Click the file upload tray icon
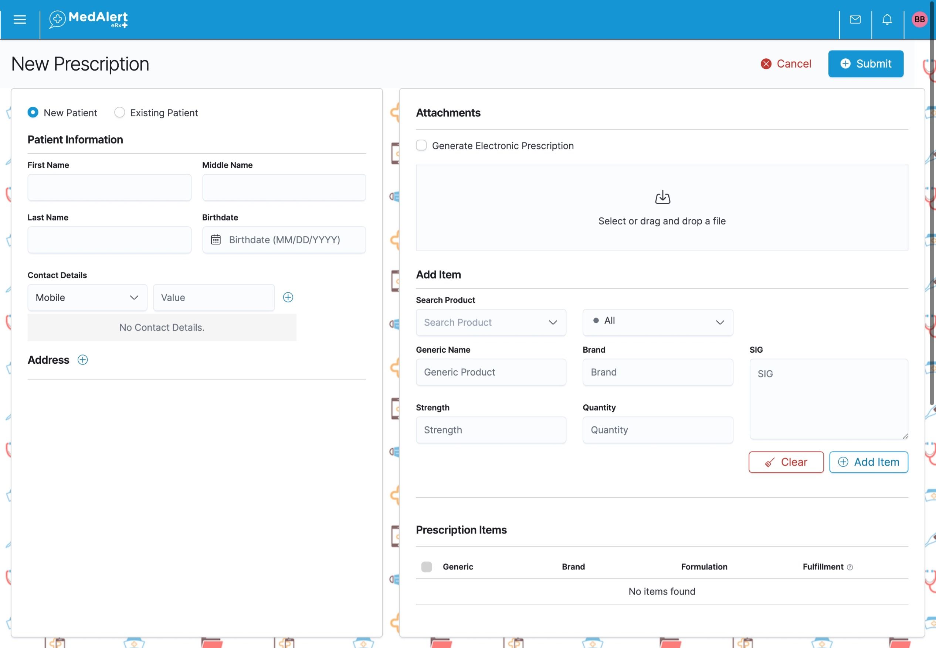The image size is (936, 648). click(x=662, y=197)
